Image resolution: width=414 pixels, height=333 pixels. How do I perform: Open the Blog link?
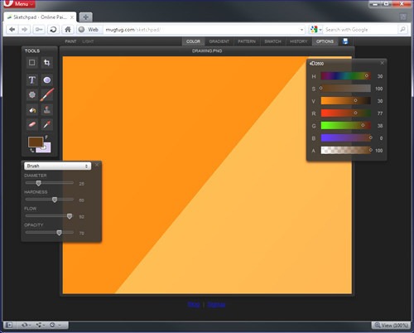tap(194, 304)
